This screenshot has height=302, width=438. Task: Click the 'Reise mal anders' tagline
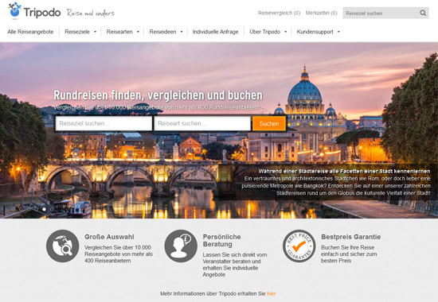(x=91, y=13)
